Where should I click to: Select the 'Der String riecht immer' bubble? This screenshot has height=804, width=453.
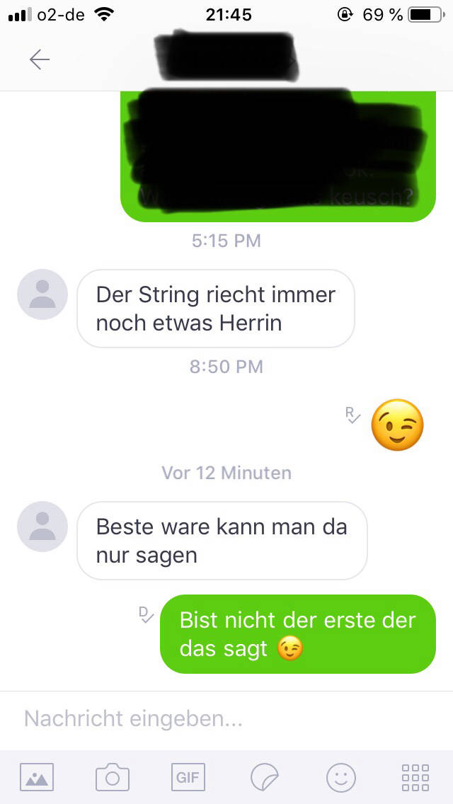[x=216, y=309]
